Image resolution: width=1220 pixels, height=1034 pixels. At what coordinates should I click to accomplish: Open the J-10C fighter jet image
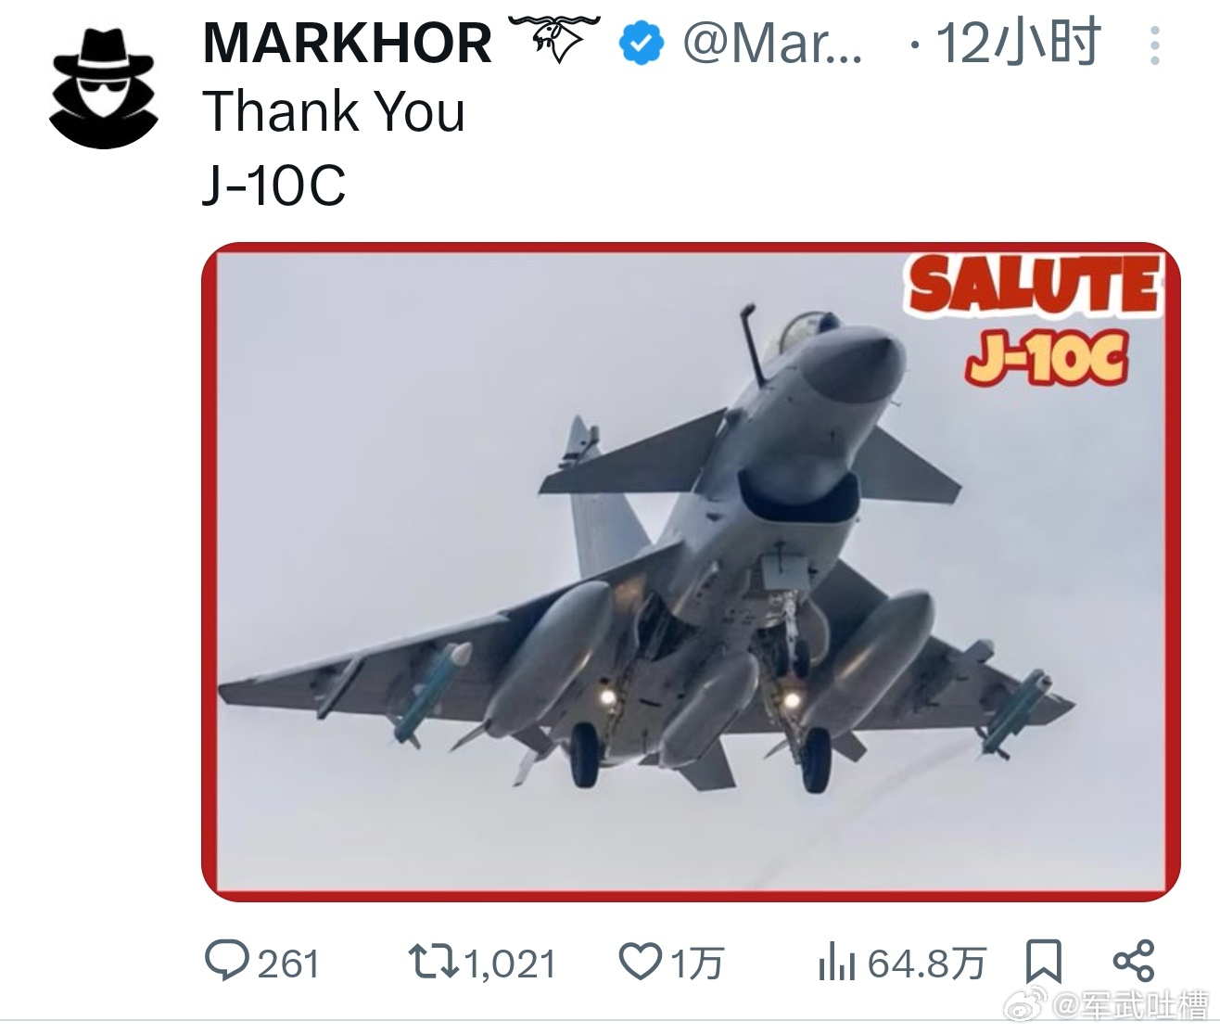692,572
